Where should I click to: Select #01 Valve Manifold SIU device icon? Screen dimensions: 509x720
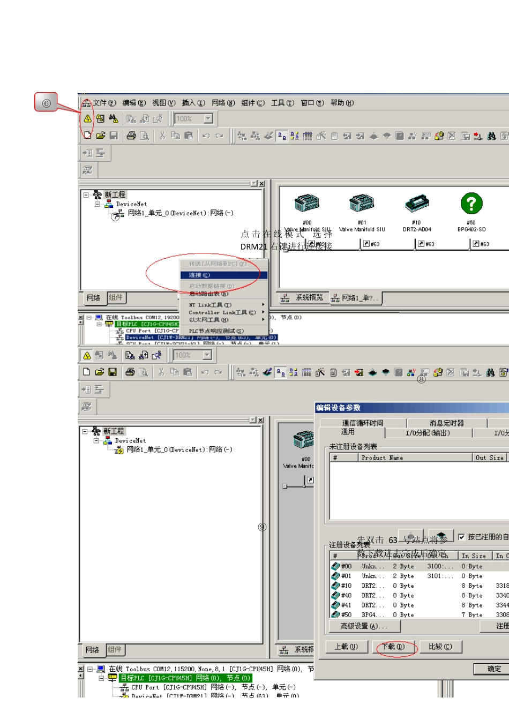coord(362,204)
